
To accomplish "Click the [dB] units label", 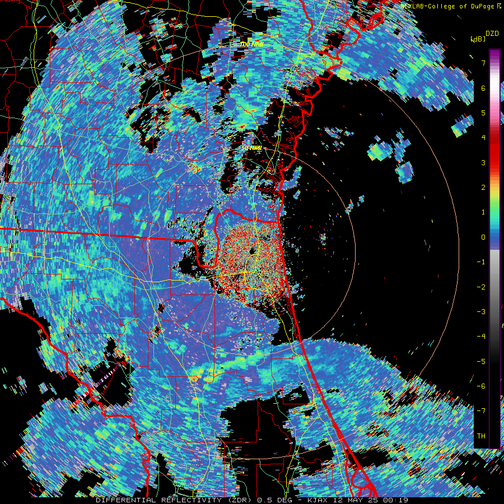I will [478, 39].
